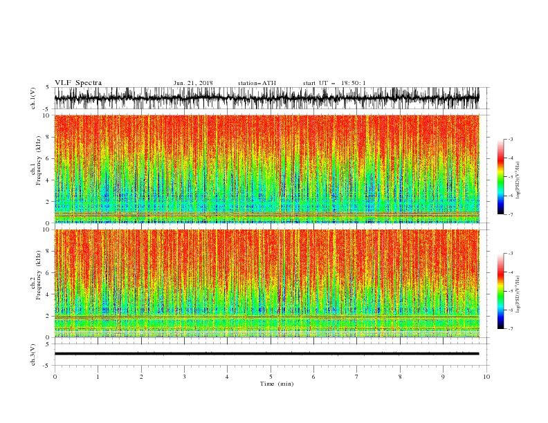Screen dimensions: 548x423
Task: Click the ch.2 "Frequency (kHz)" axis label
Action: pyautogui.click(x=38, y=275)
